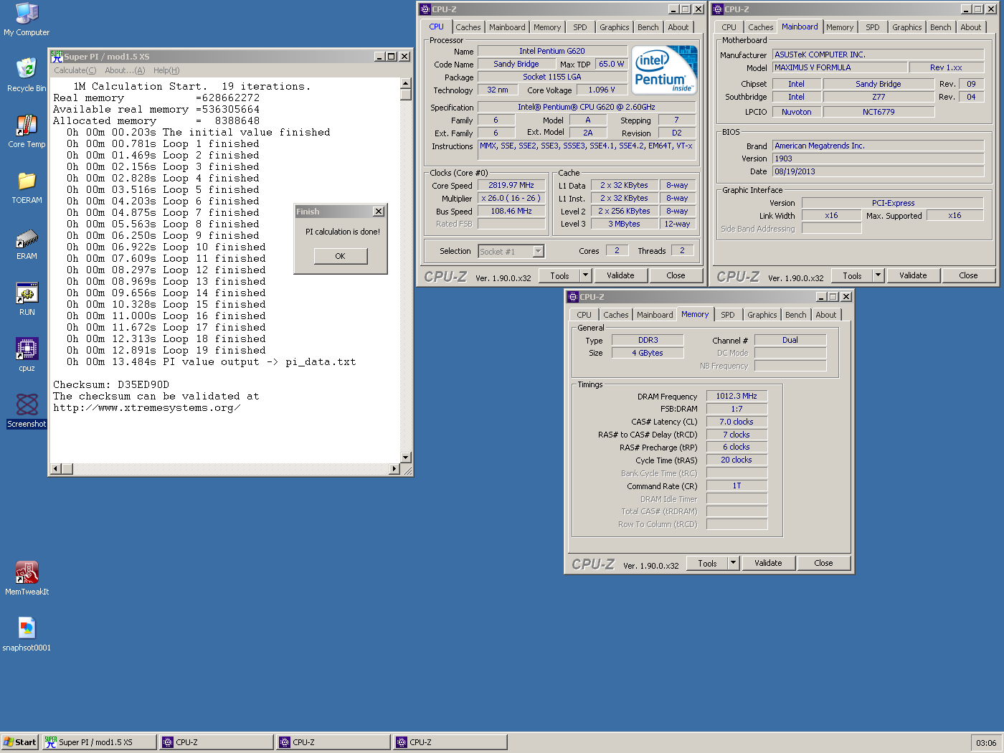Screen dimensions: 1004x753
Task: Click Validate in the CPU window
Action: [x=620, y=275]
